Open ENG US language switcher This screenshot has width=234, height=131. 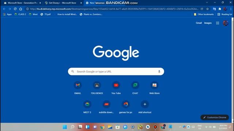[200, 127]
